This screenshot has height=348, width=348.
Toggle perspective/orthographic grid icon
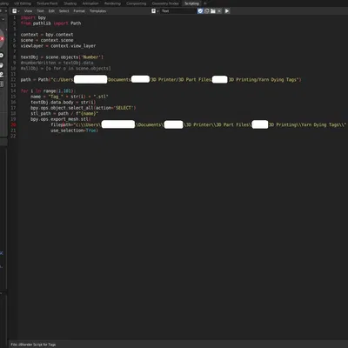point(2,84)
